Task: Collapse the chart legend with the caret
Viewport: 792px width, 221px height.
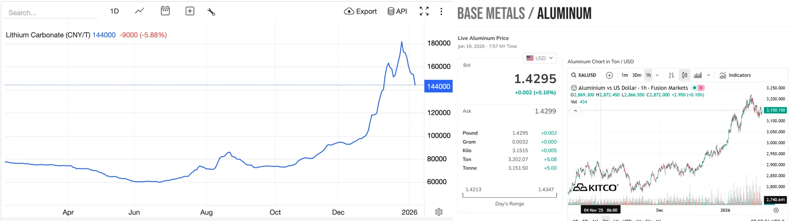Action: pyautogui.click(x=575, y=111)
